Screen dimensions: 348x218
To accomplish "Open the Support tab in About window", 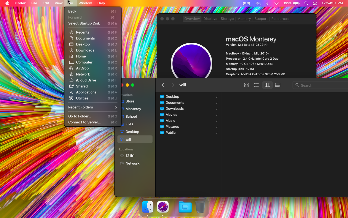I will point(261,19).
